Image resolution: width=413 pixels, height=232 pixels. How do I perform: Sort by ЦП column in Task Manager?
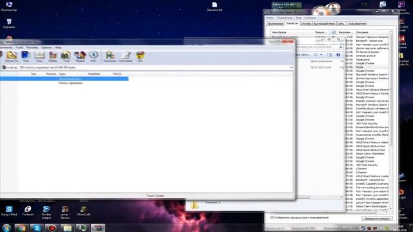point(334,32)
